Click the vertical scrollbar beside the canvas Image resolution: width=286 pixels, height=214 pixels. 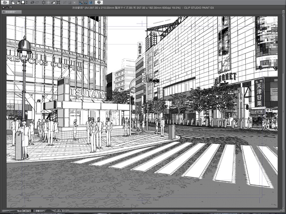pyautogui.click(x=283, y=112)
